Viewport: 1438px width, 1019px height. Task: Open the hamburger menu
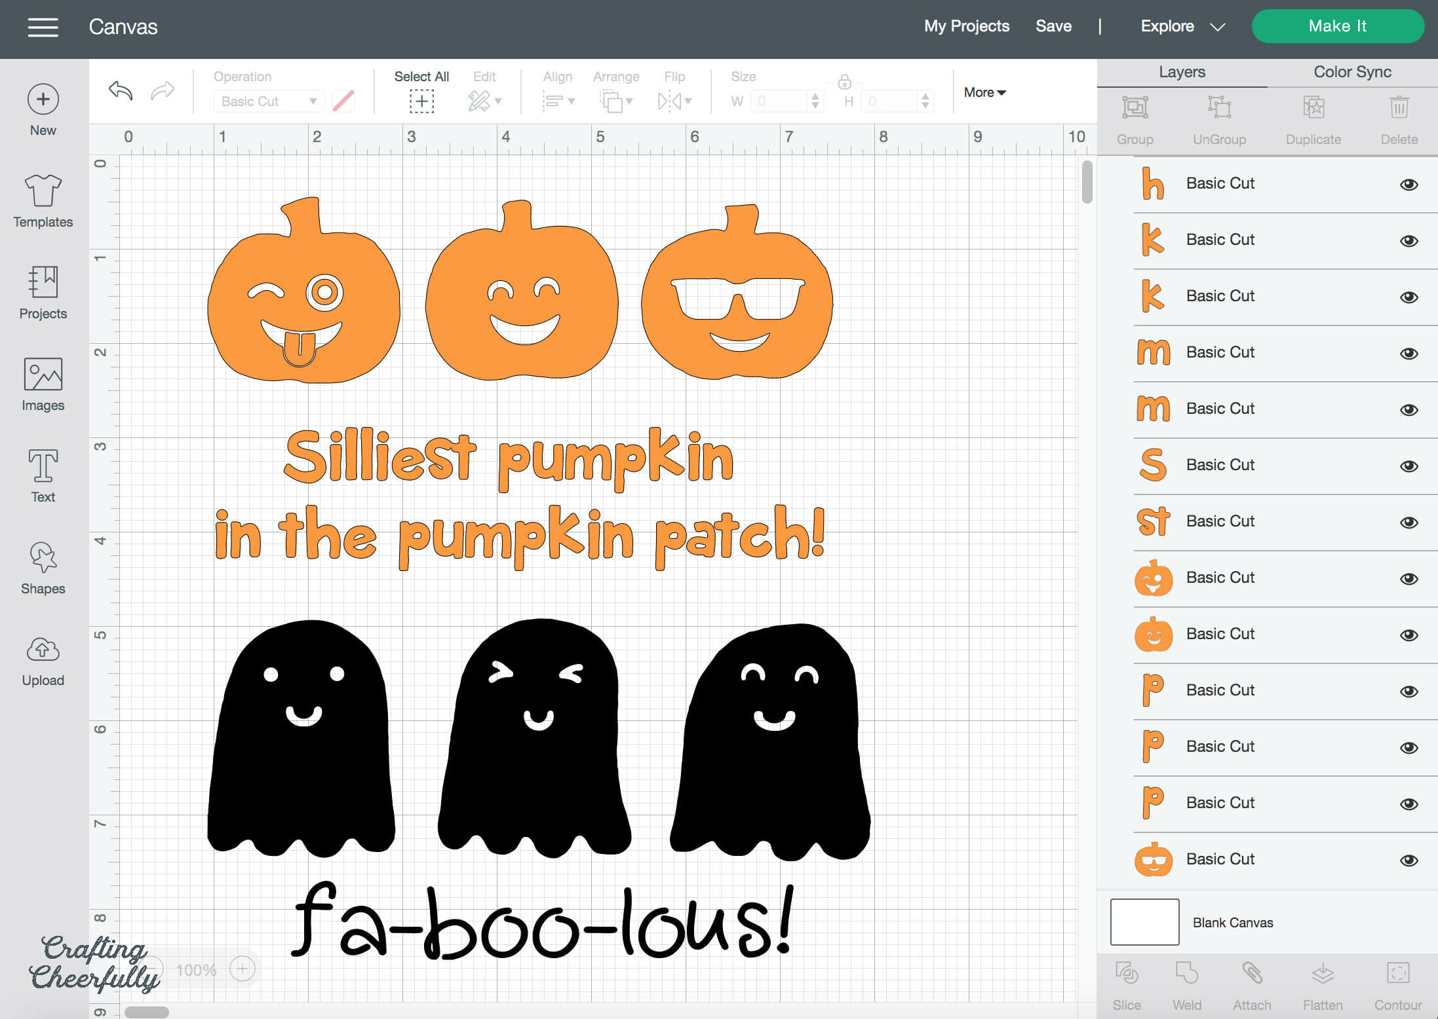pyautogui.click(x=43, y=27)
